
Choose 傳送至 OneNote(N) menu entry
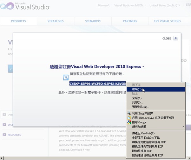click(156, 133)
